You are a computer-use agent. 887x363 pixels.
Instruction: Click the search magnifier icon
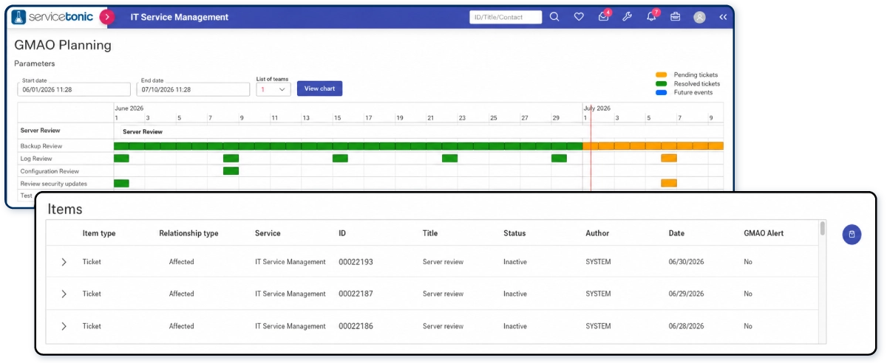click(554, 17)
